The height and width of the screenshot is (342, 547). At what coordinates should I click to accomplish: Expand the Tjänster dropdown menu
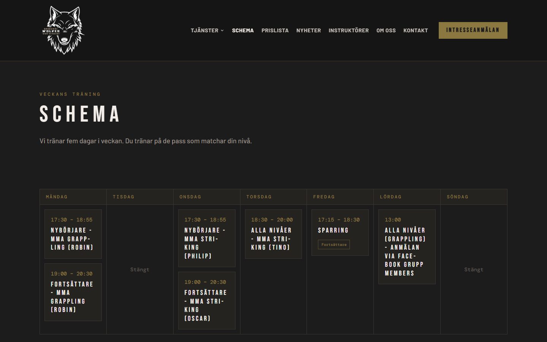[207, 30]
